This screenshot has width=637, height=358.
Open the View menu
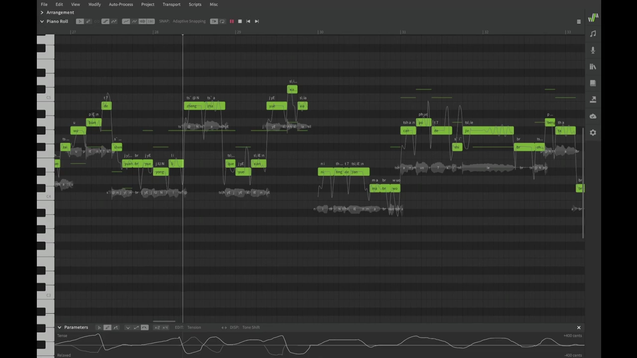pos(75,4)
